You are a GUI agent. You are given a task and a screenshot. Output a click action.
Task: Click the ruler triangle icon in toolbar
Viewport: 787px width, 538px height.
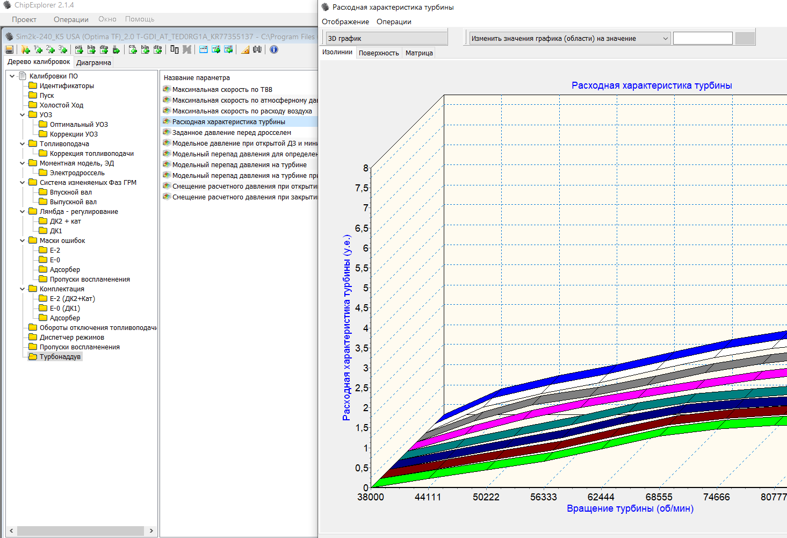click(x=245, y=49)
